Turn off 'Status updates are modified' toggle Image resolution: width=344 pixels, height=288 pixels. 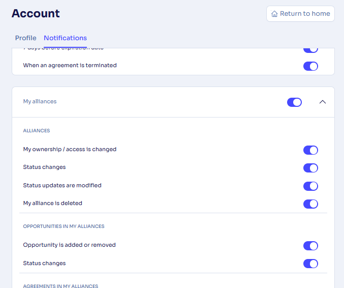point(310,186)
